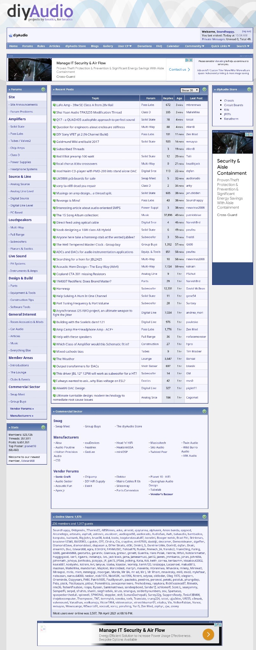The width and height of the screenshot is (256, 650).
Task: Collapse the Stats sidebar panel
Action: pos(43,427)
